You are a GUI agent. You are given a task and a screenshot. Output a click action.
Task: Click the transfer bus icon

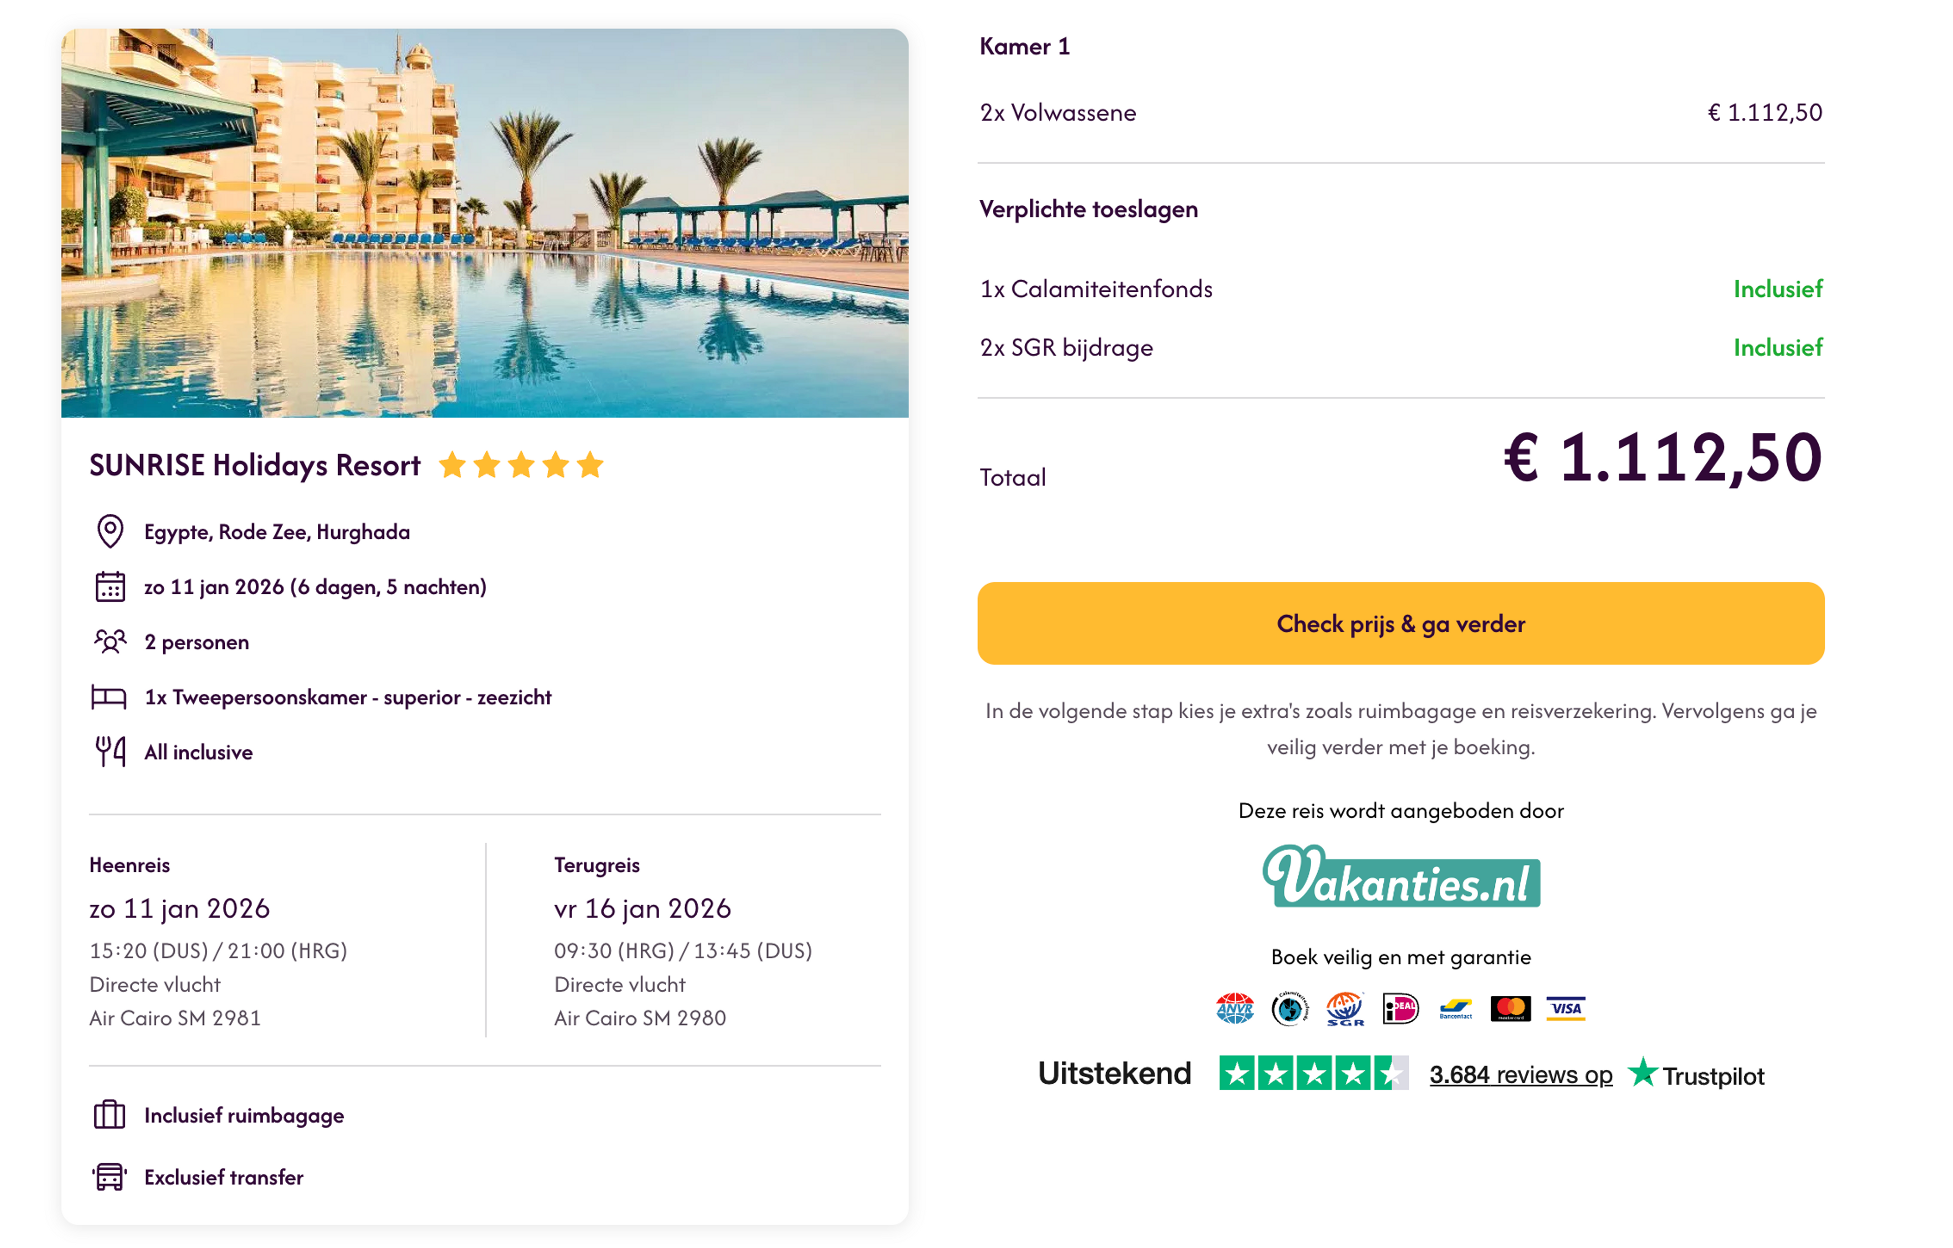pos(109,1177)
